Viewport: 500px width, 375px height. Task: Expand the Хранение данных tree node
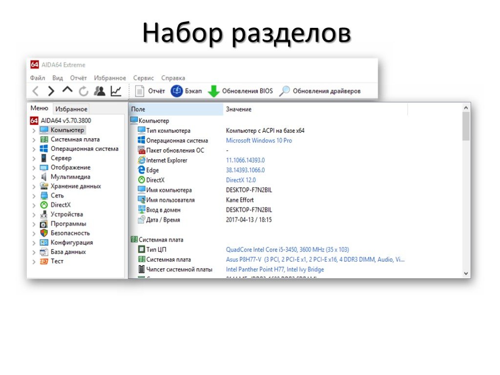[34, 187]
